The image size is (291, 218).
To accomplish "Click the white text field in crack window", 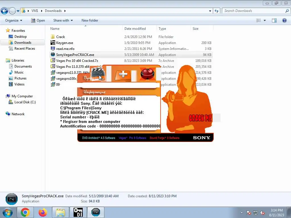I will pyautogui.click(x=119, y=85).
